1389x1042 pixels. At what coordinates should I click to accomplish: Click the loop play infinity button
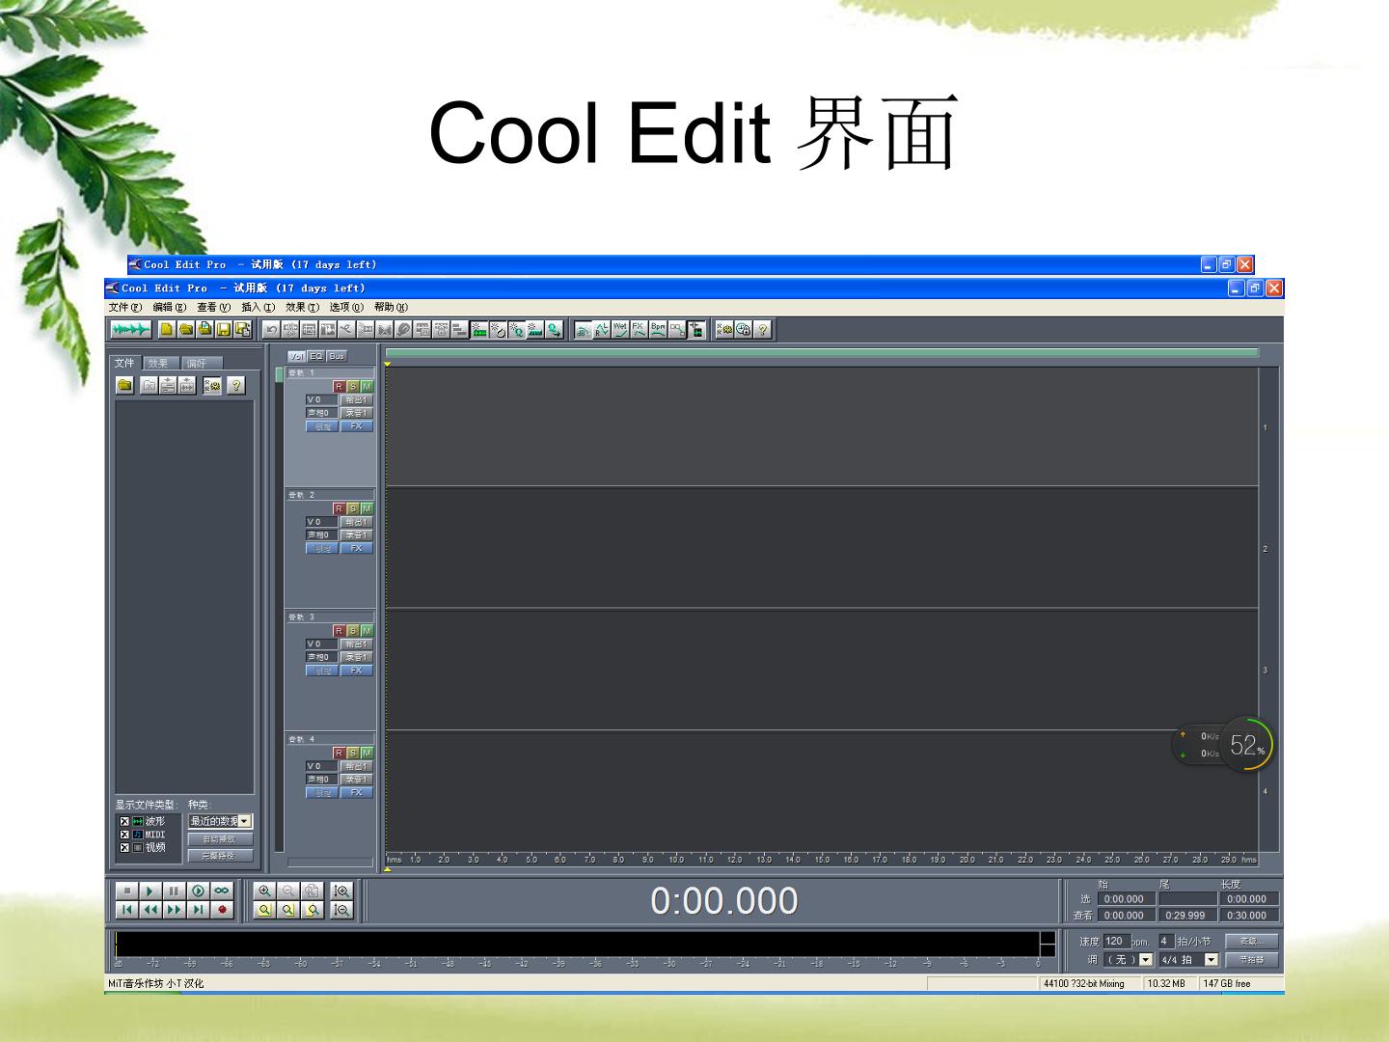click(222, 891)
